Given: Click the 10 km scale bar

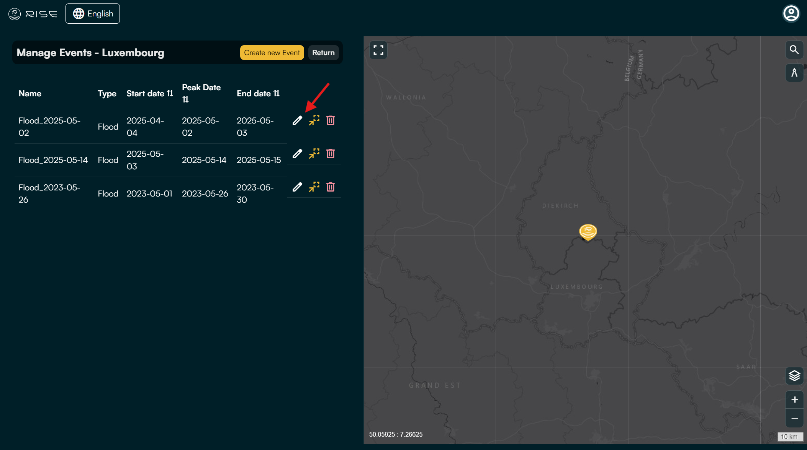Looking at the screenshot, I should (790, 437).
